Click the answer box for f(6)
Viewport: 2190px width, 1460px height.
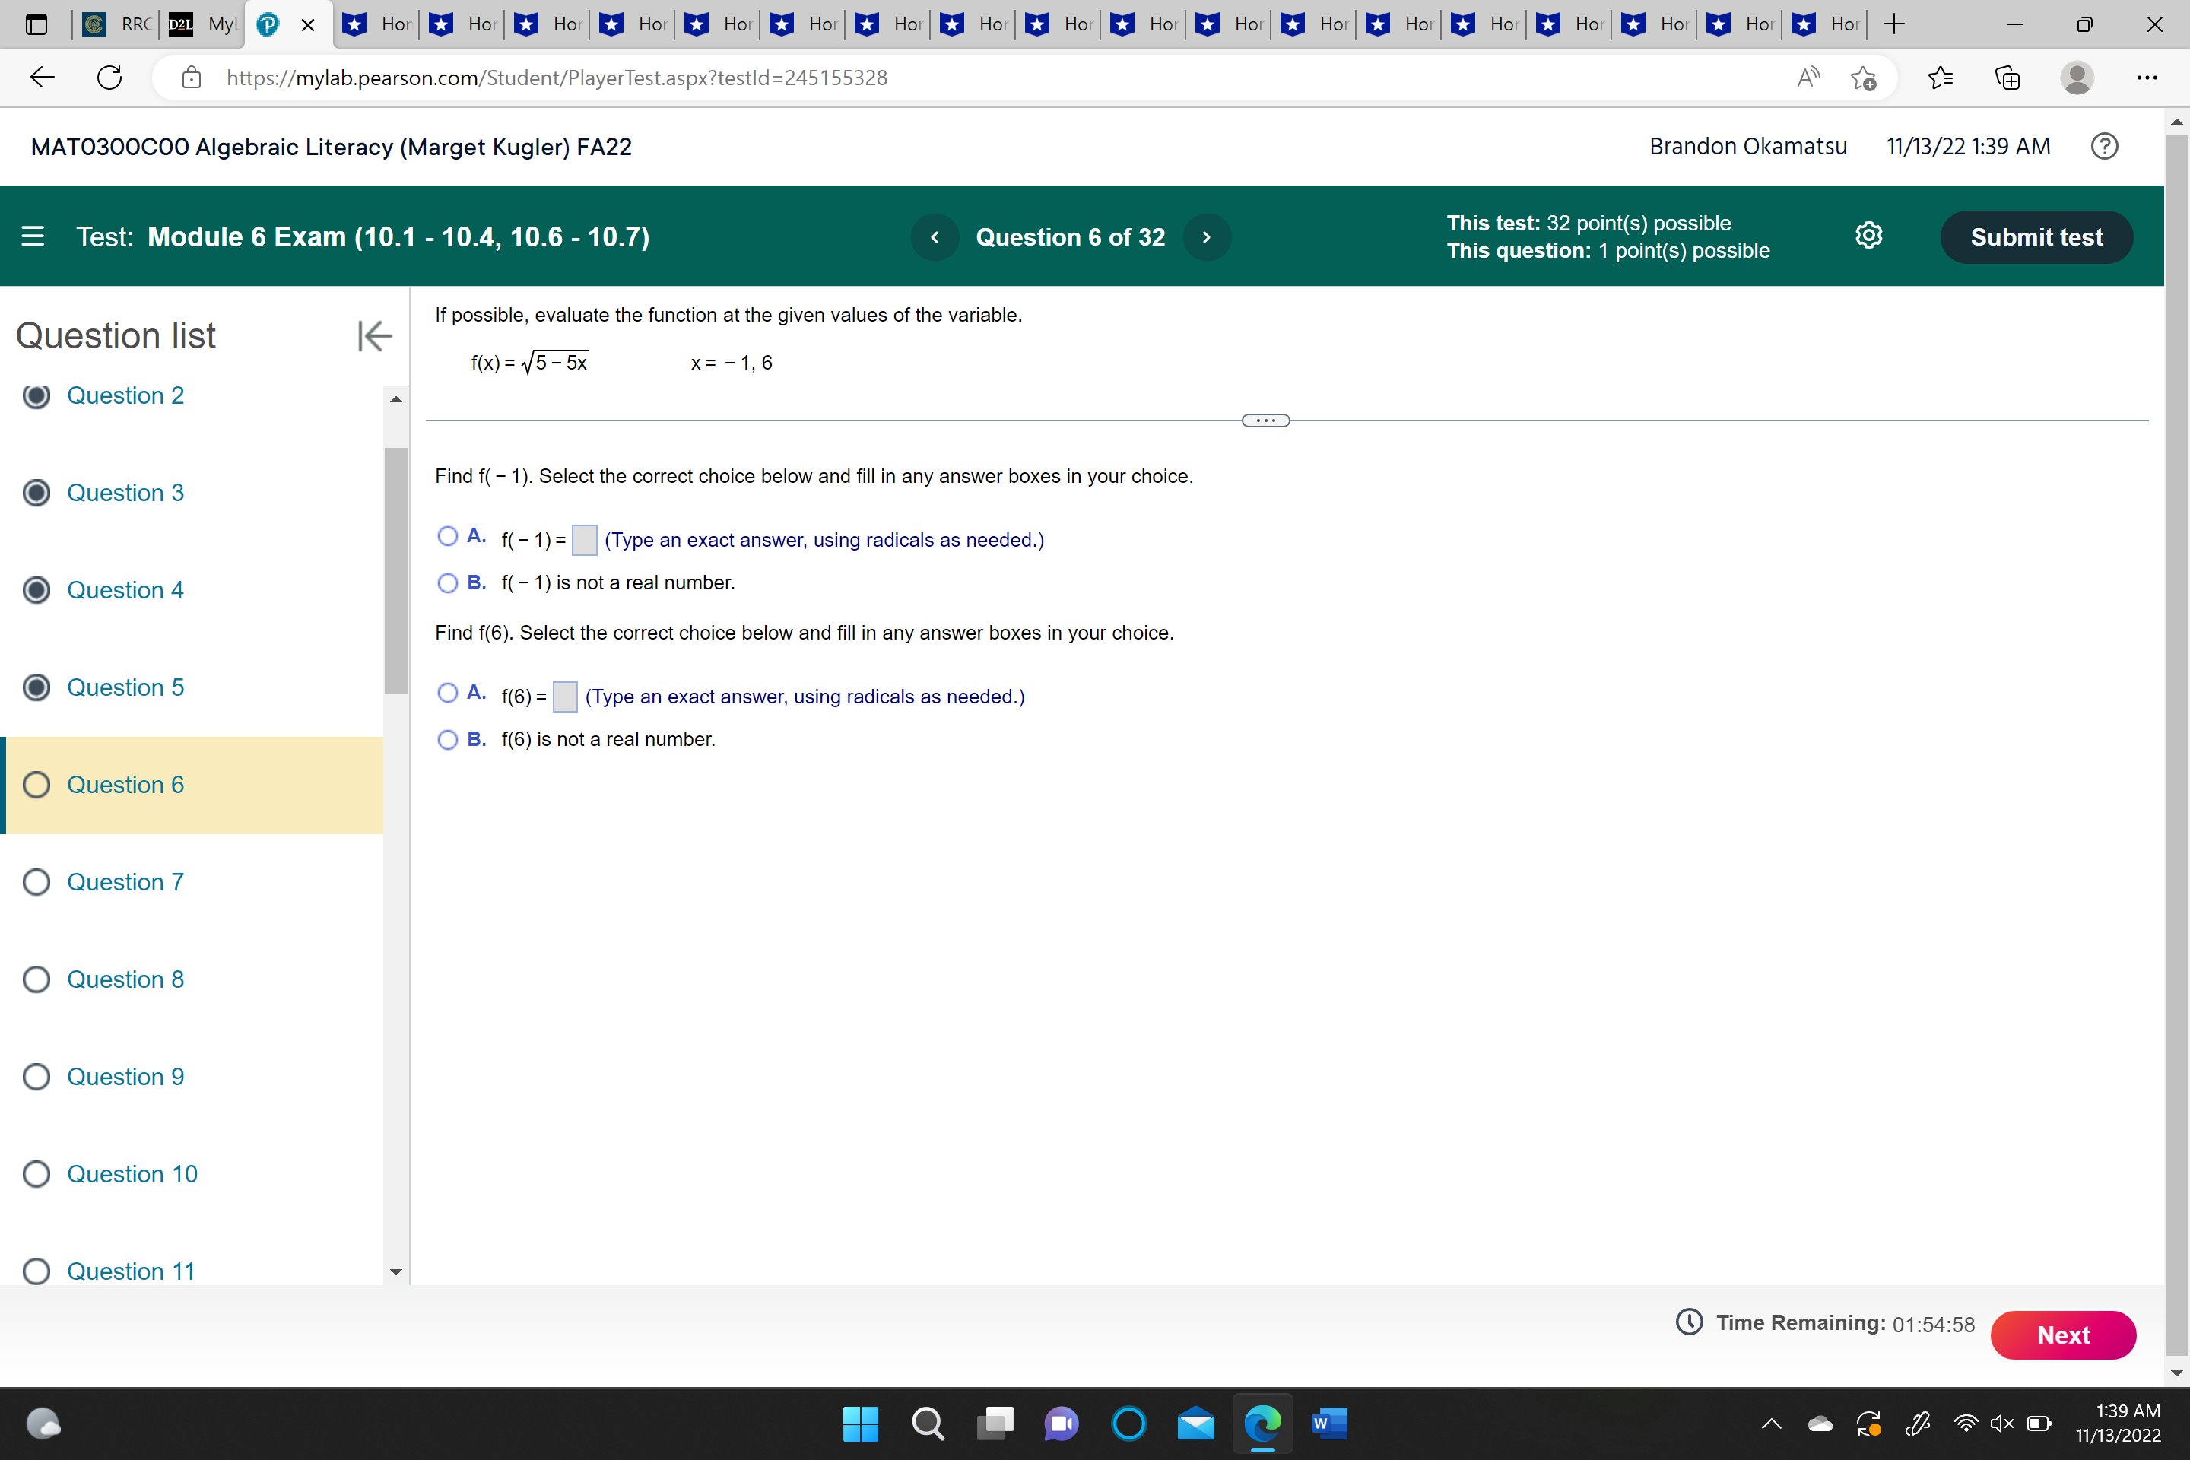565,696
